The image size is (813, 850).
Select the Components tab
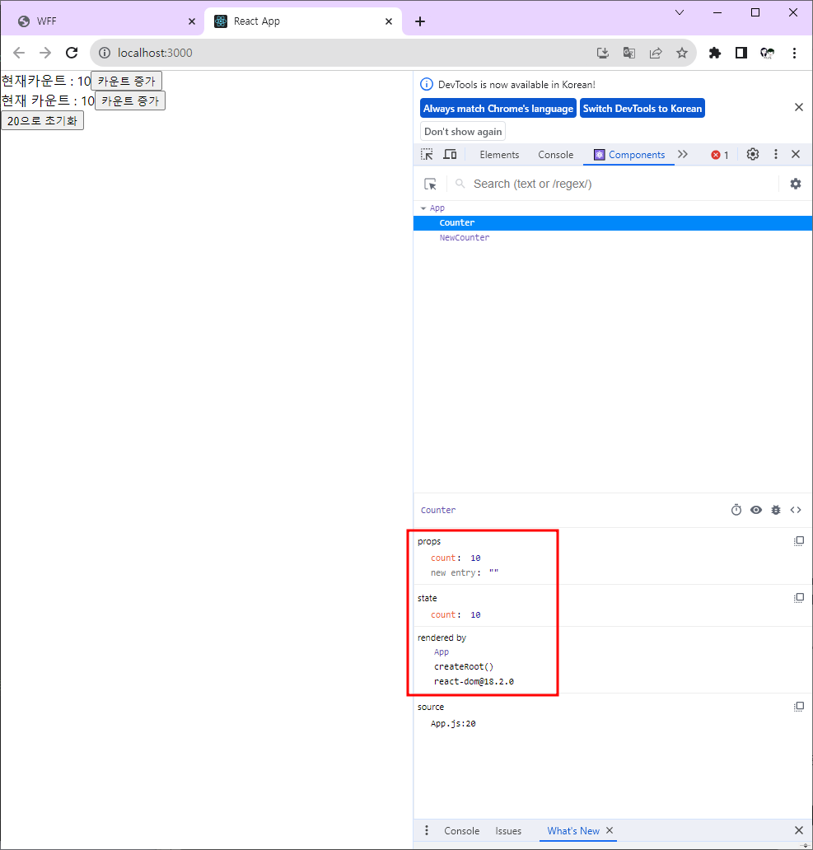(629, 155)
